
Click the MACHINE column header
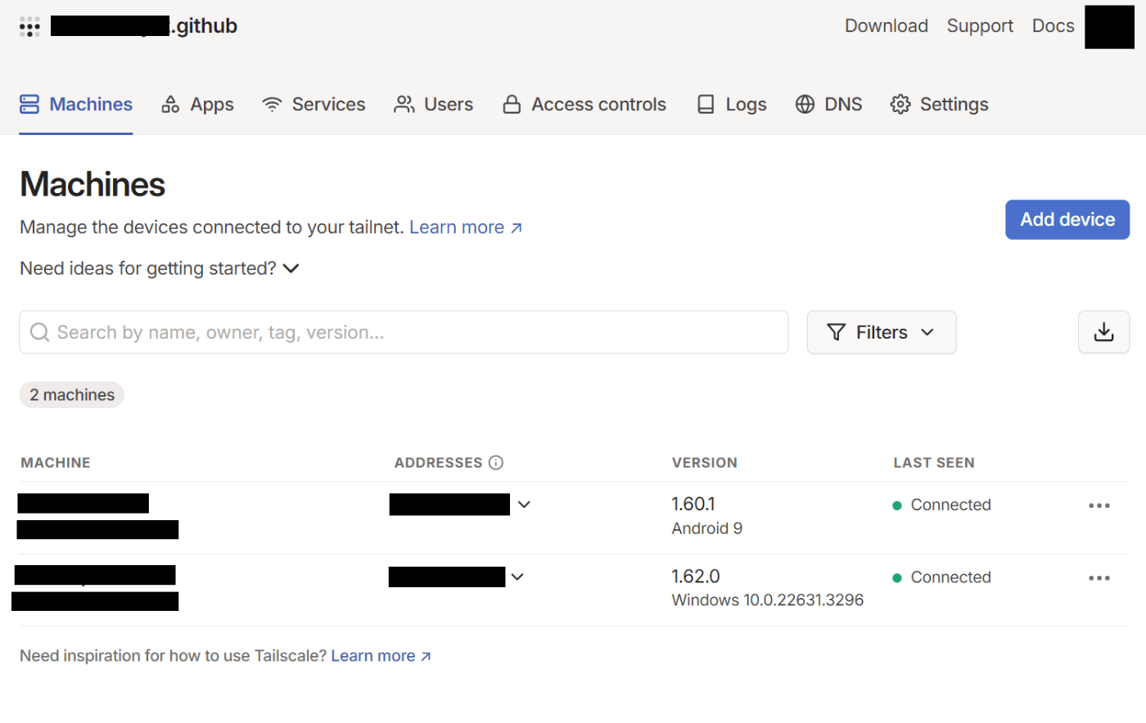click(56, 463)
